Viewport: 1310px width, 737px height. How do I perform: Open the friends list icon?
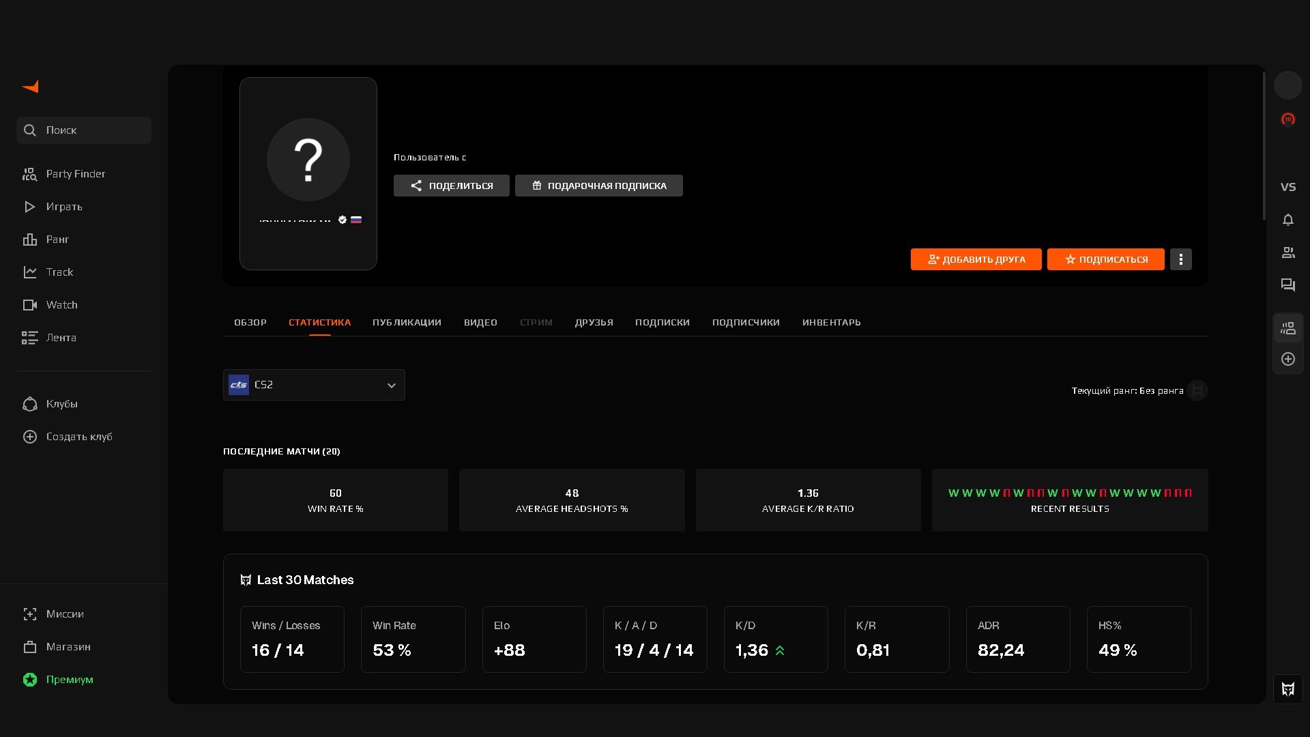(1287, 252)
